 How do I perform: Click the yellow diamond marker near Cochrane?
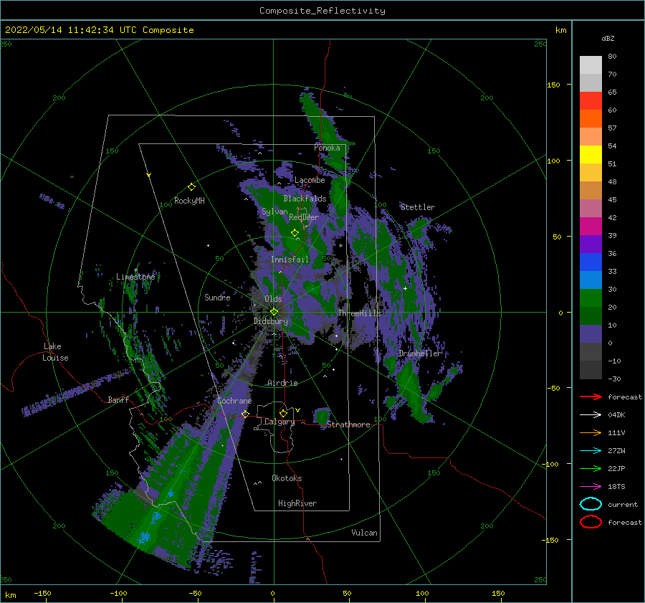coord(245,414)
